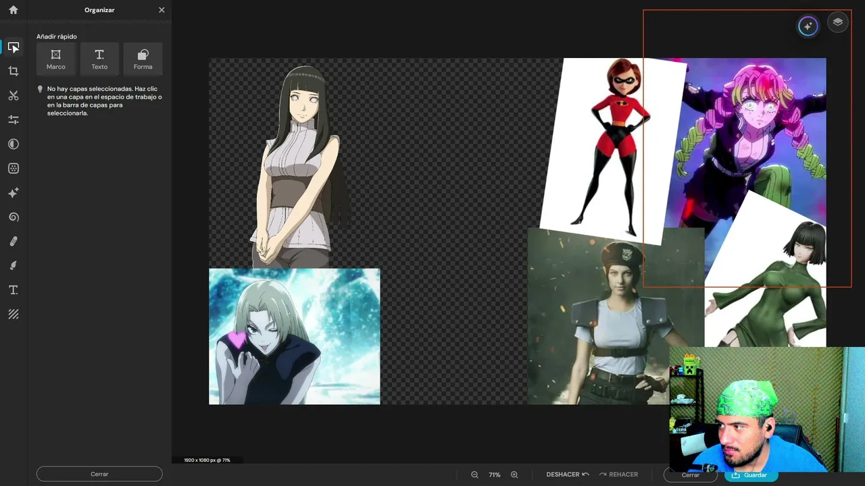
Task: Add a Texto text layer
Action: coord(99,59)
